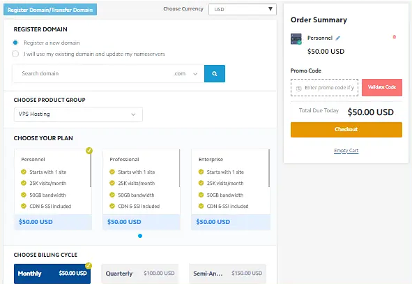Delete Personnel item with red trash icon
The height and width of the screenshot is (284, 412).
click(394, 37)
